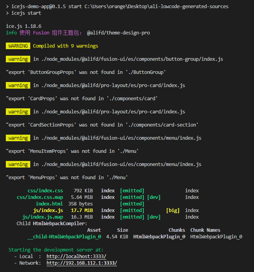
Task: Click the icejs-demo-app@0.1.5 start command line
Action: tap(117, 7)
